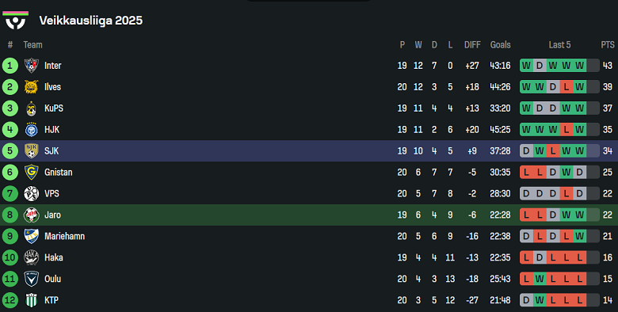Click the Veikkausliiga league logo
Image resolution: width=618 pixels, height=312 pixels.
pos(15,20)
